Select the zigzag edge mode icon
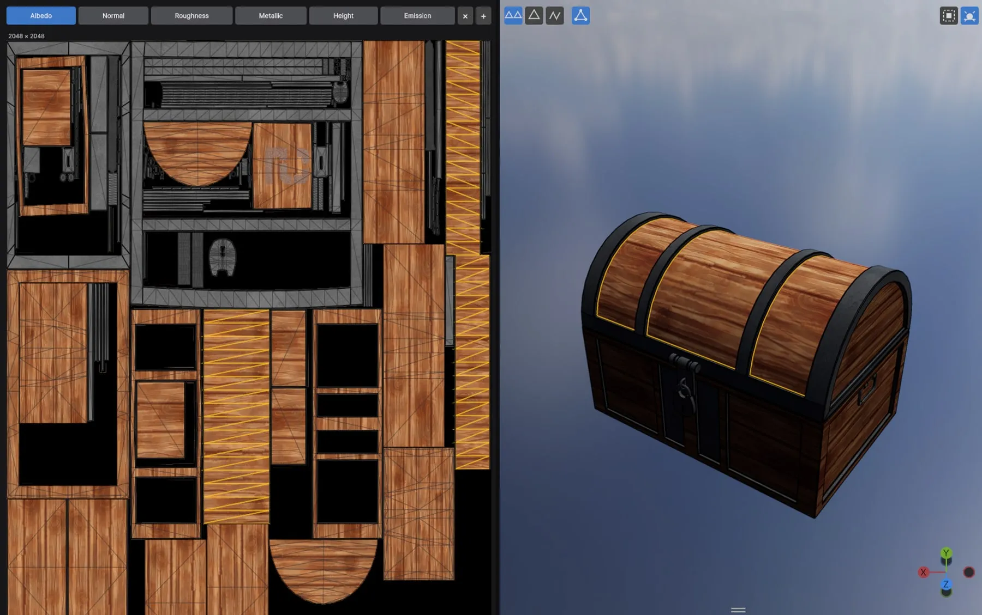The height and width of the screenshot is (615, 982). pos(555,15)
